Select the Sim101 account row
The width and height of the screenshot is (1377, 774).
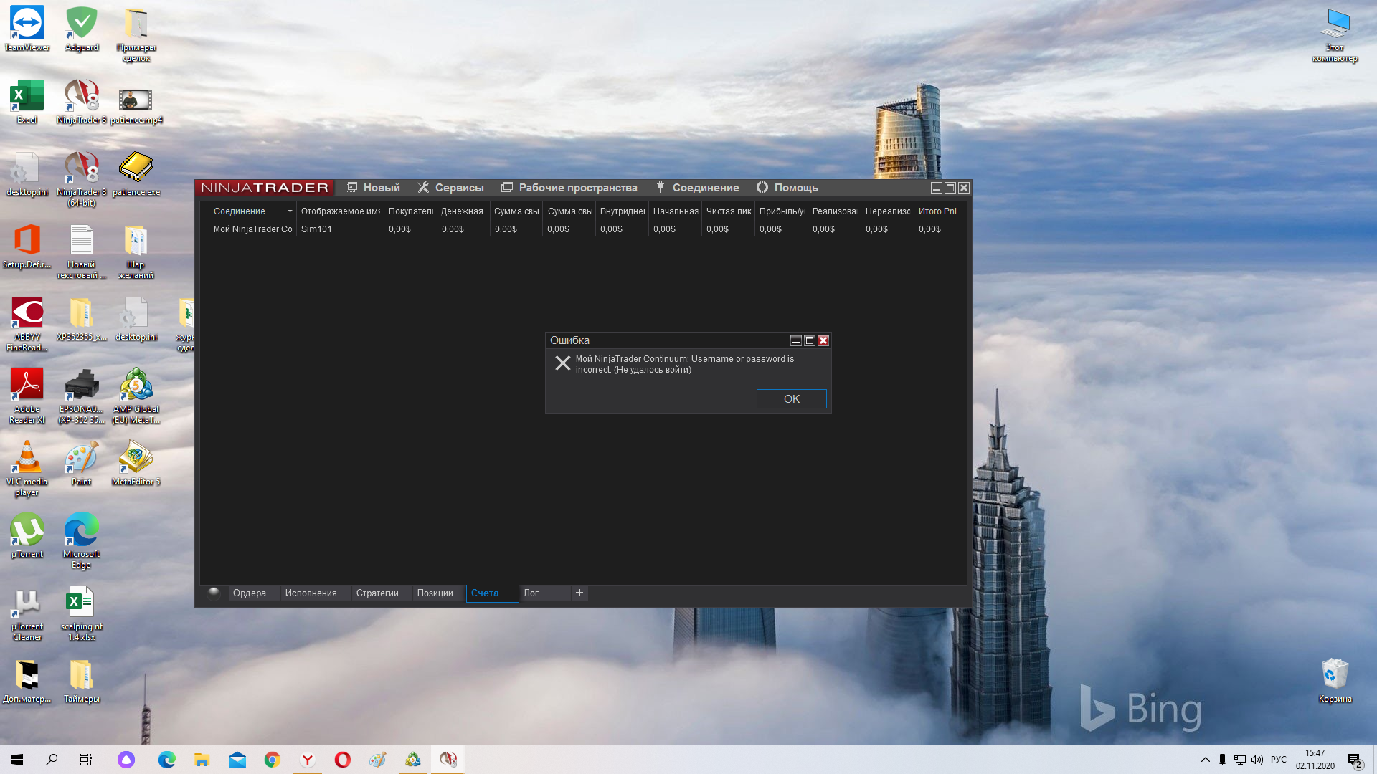coord(316,229)
